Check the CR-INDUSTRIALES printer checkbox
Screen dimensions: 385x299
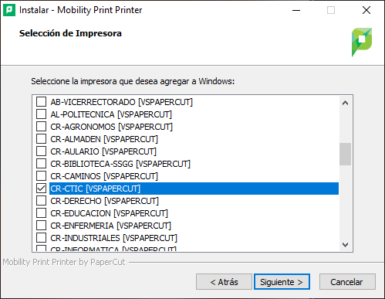pos(41,238)
